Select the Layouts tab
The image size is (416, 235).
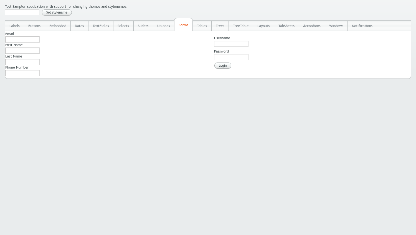tap(263, 26)
